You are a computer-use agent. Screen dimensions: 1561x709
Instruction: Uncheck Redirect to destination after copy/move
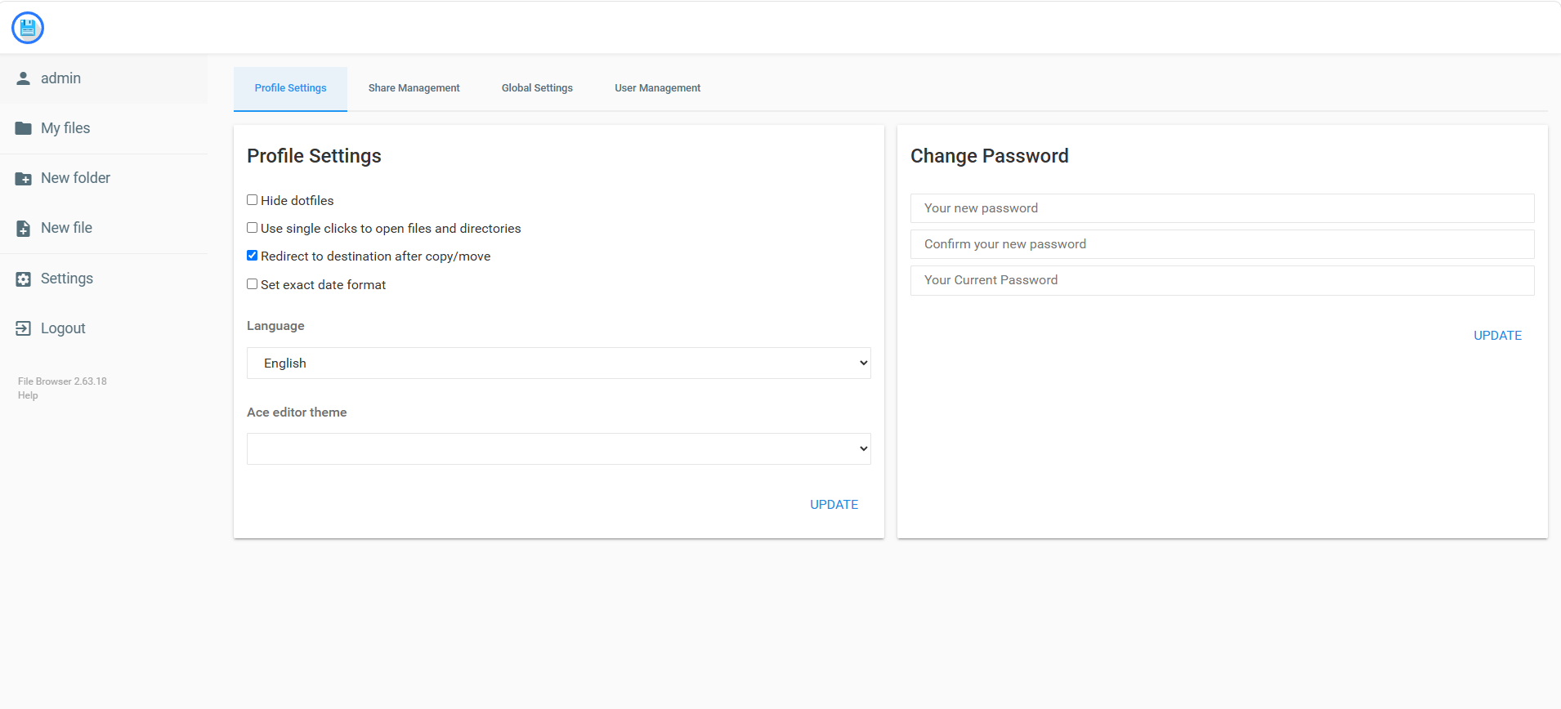pyautogui.click(x=253, y=256)
